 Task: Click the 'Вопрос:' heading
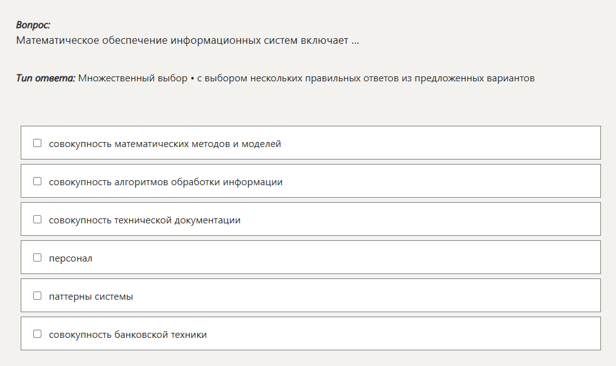point(33,25)
